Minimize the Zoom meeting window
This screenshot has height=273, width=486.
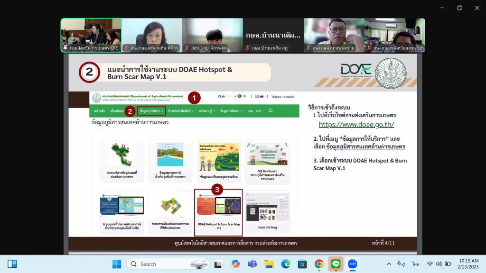pyautogui.click(x=442, y=8)
